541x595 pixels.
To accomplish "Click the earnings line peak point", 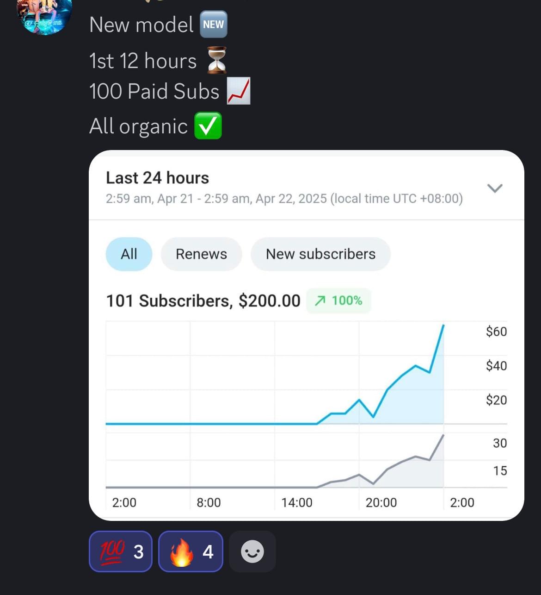I will point(443,326).
